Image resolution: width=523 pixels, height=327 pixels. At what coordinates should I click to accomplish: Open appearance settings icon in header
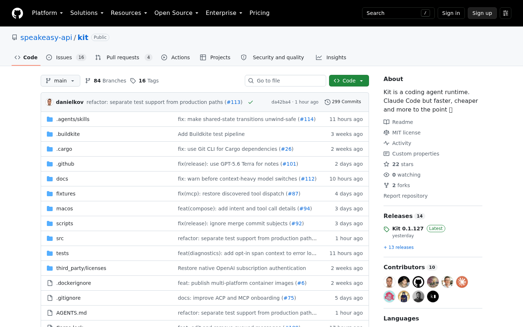pyautogui.click(x=506, y=13)
